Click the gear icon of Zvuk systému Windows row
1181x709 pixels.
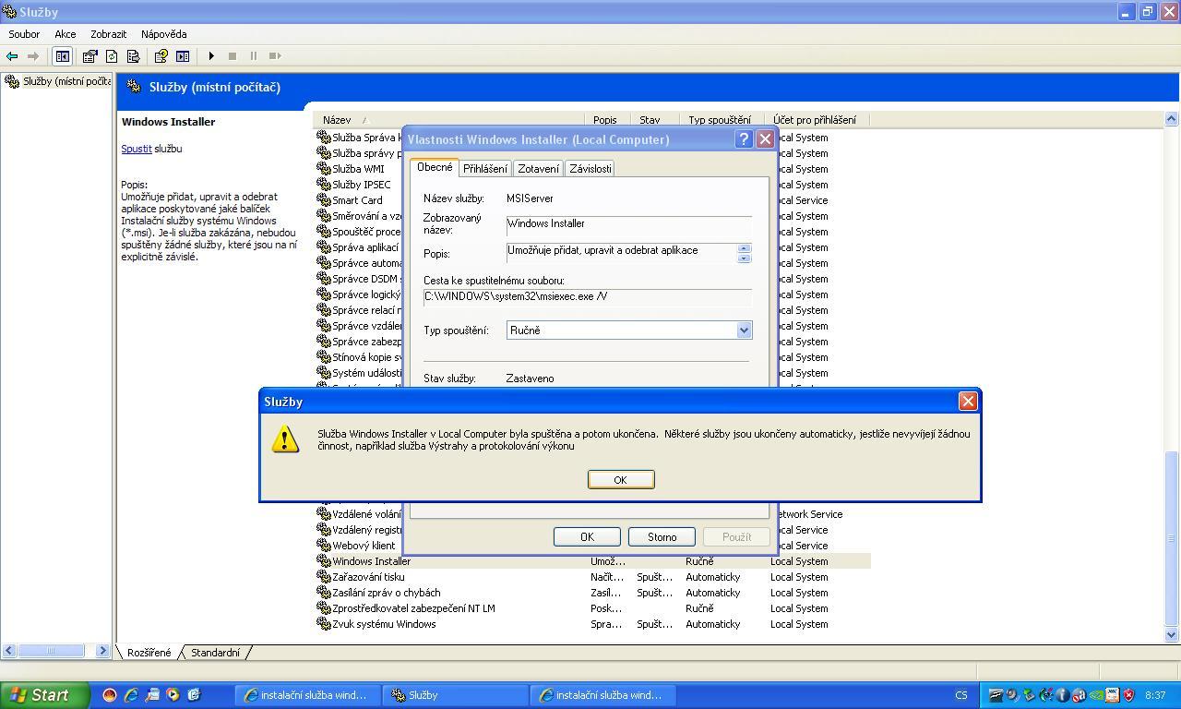coord(323,623)
